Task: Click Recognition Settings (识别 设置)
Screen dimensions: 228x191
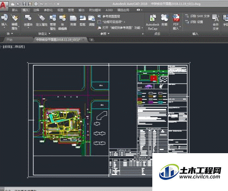Action: click(194, 22)
